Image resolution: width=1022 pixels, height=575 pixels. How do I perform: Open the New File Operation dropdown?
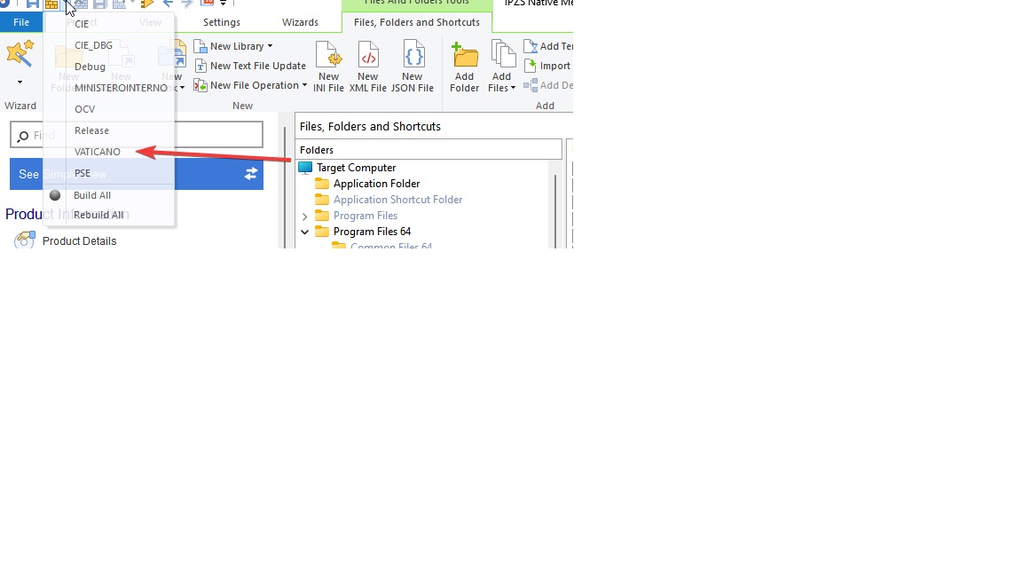[251, 85]
